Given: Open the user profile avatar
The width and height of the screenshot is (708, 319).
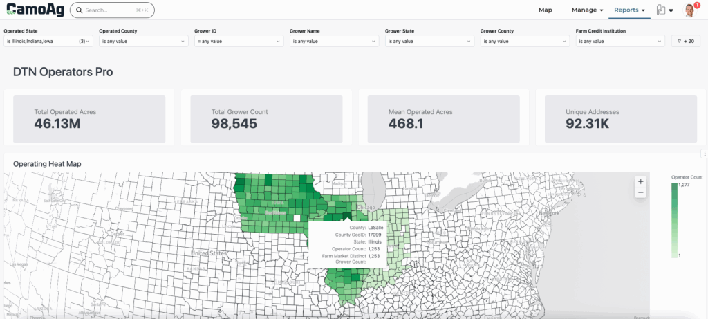Looking at the screenshot, I should point(689,10).
